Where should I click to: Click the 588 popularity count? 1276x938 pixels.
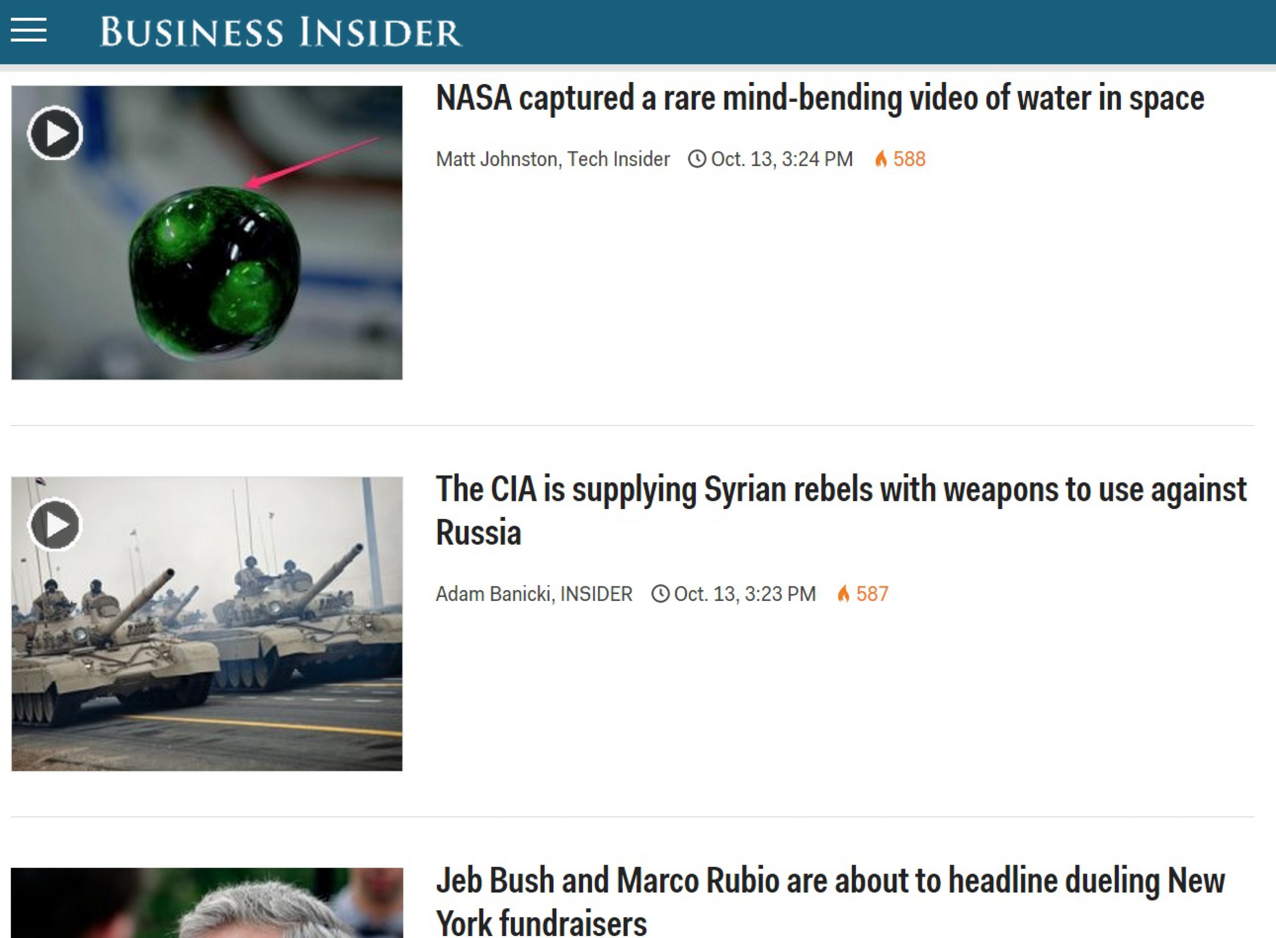tap(909, 159)
